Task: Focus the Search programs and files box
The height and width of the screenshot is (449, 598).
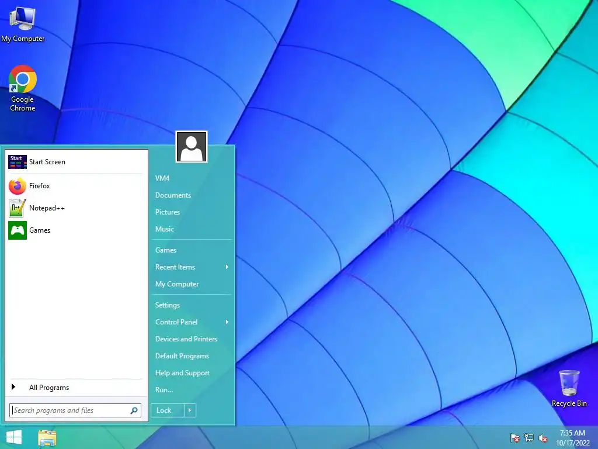Action: coord(75,410)
